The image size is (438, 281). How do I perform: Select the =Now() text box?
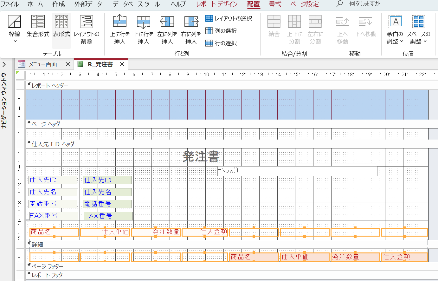297,171
